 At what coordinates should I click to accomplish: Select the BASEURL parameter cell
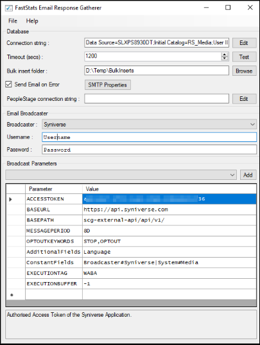54,209
